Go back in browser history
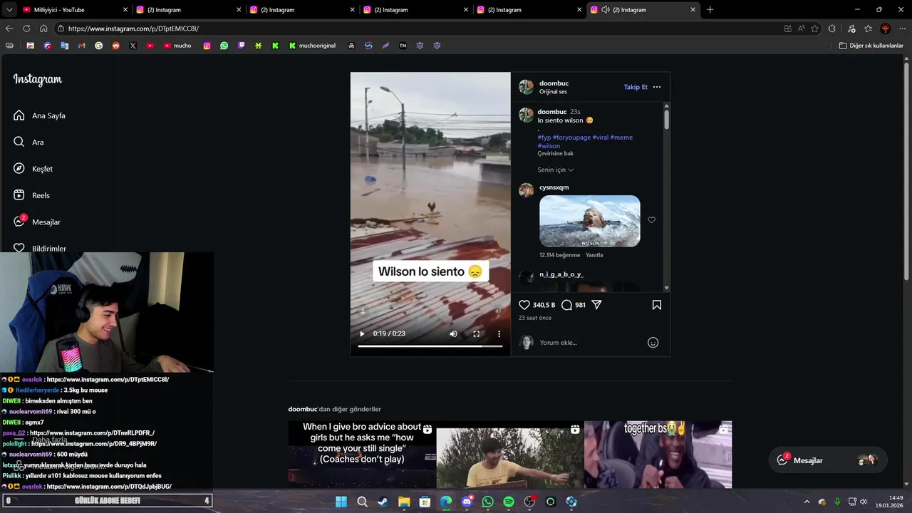This screenshot has width=912, height=513. (x=9, y=28)
